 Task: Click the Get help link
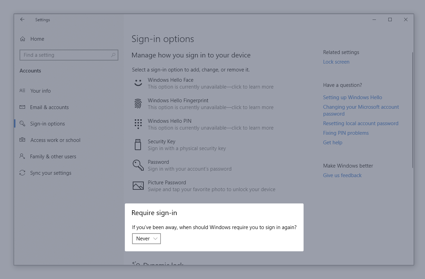333,143
